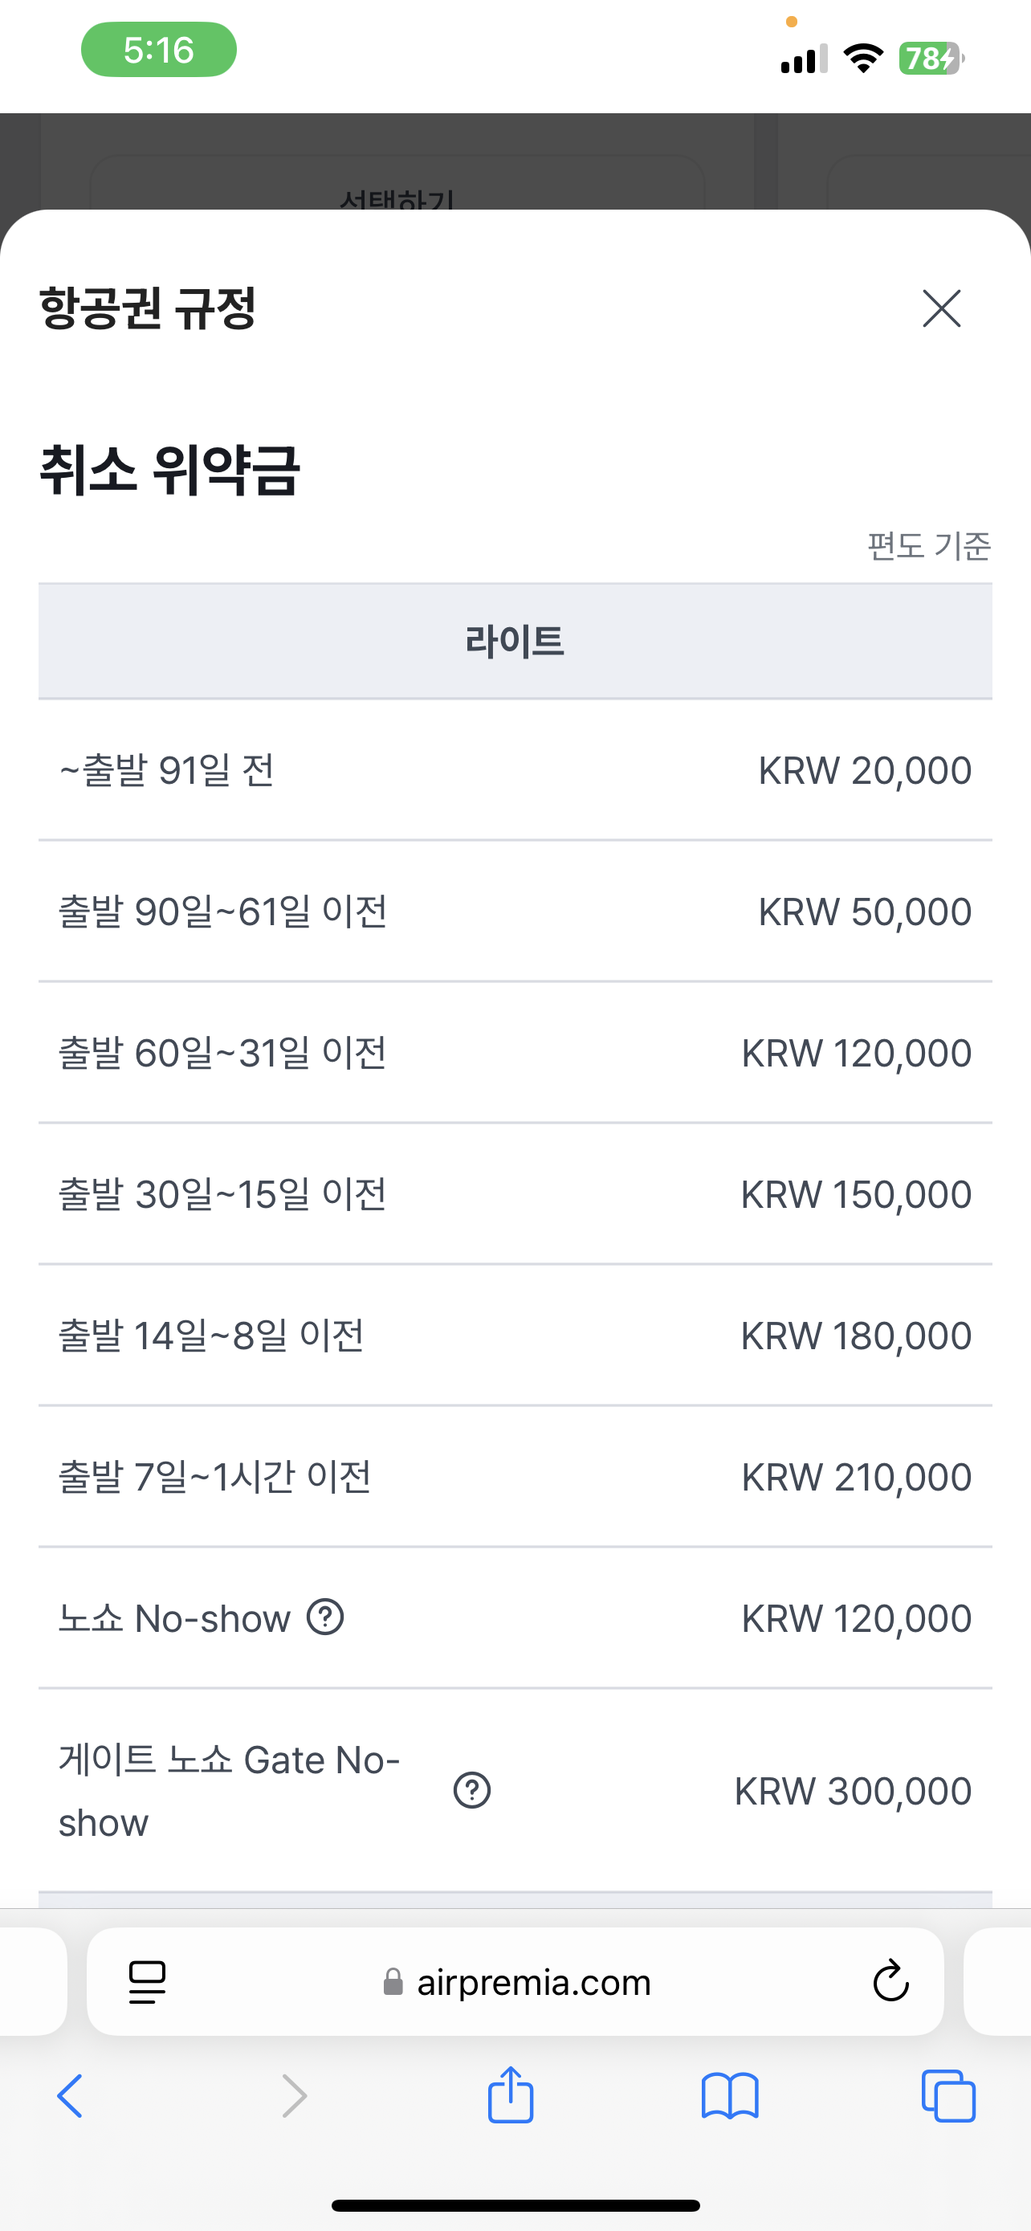Tap the Gate No-show help icon
This screenshot has width=1031, height=2231.
(472, 1790)
